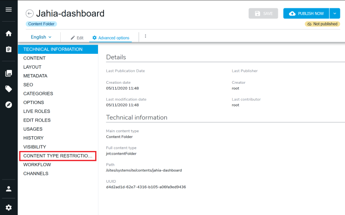
Task: Open the SEO section
Action: [x=58, y=85]
